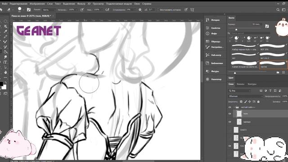Click the brush thumbnail size slider
The width and height of the screenshot is (288, 162).
(235, 73)
